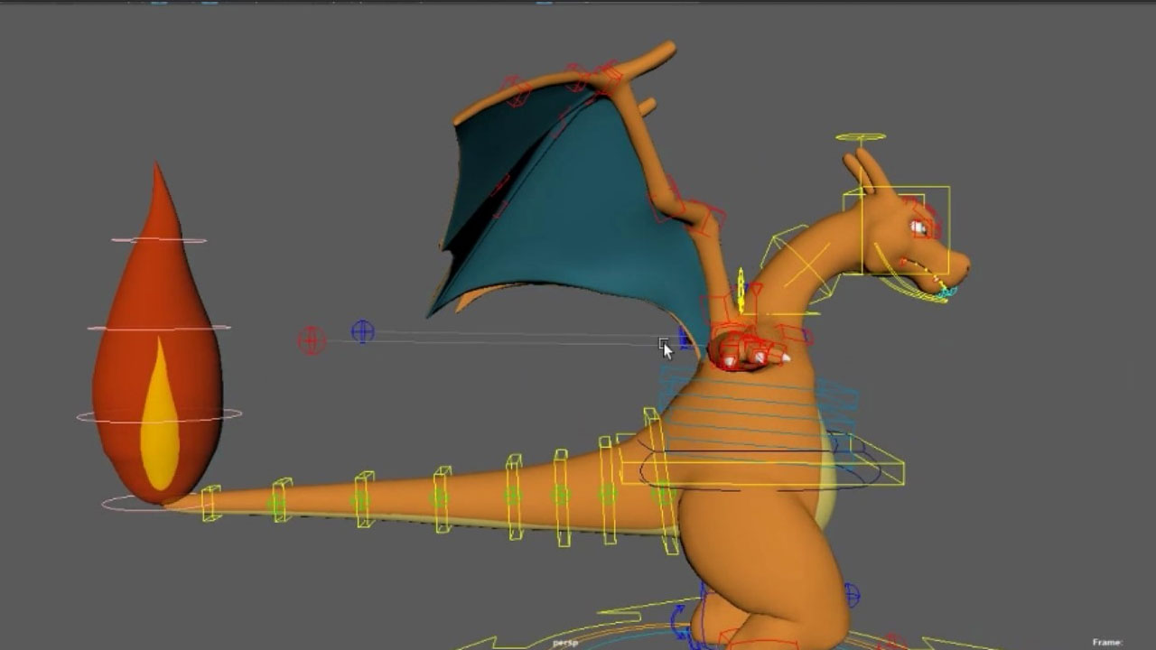Click the yellow halo control above head
Screen dimensions: 1156x650
pyautogui.click(x=861, y=138)
